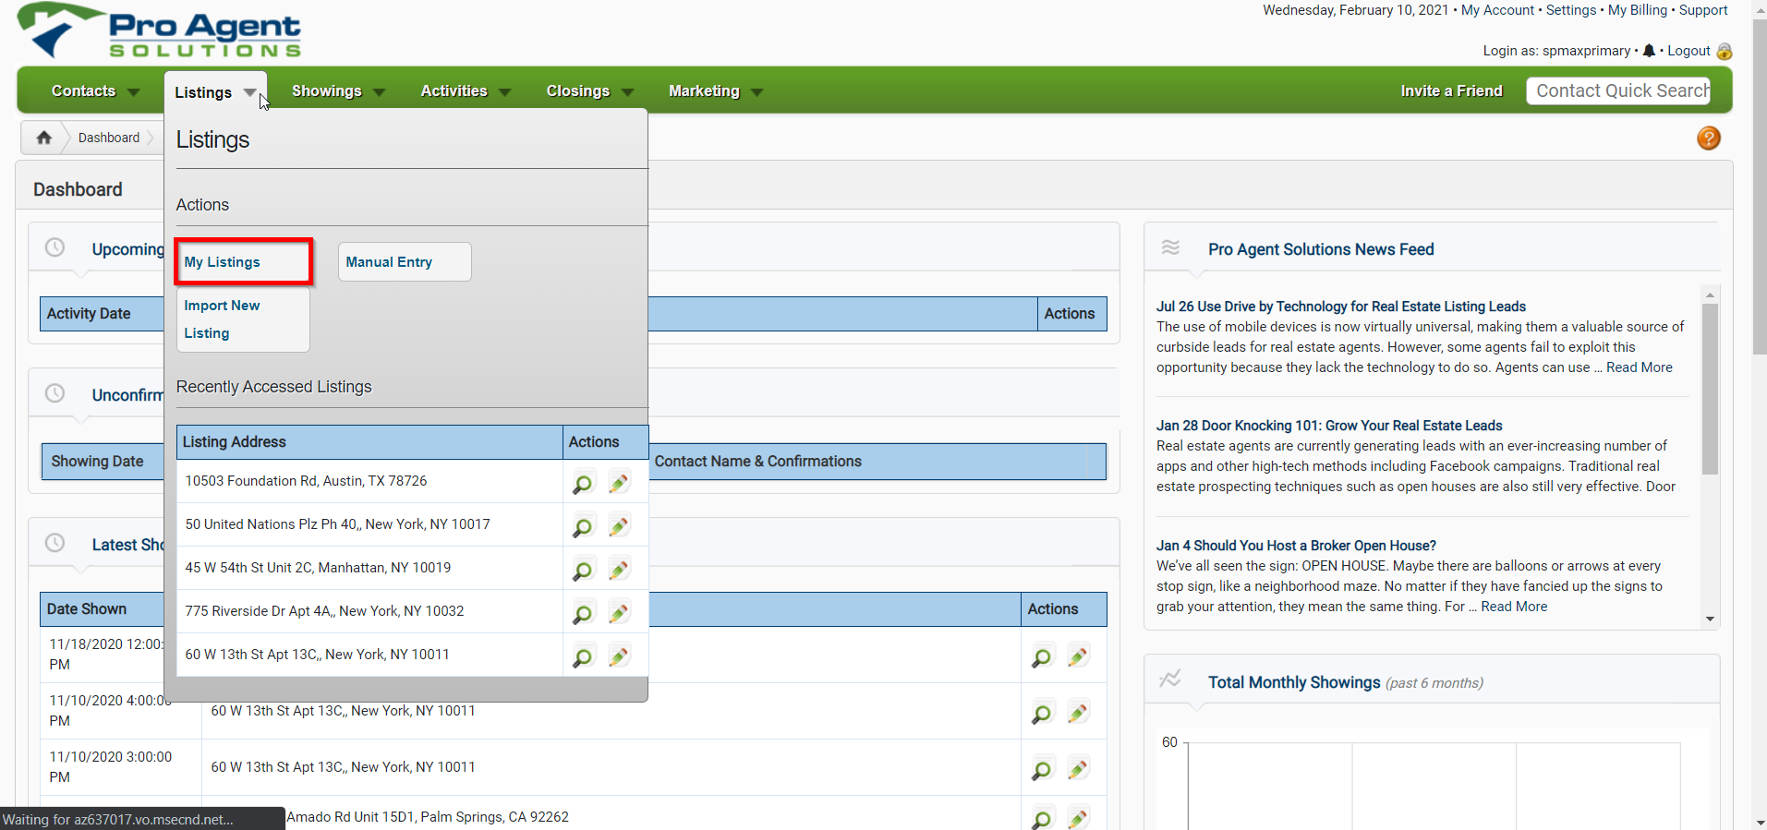Open the Showings menu
1767x830 pixels.
[x=327, y=90]
